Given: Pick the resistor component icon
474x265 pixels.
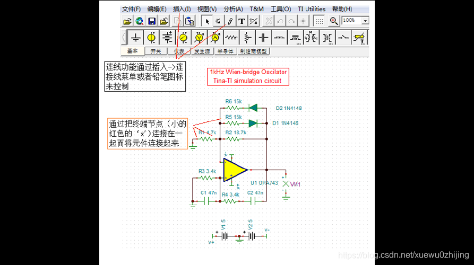Looking at the screenshot, I should click(231, 38).
